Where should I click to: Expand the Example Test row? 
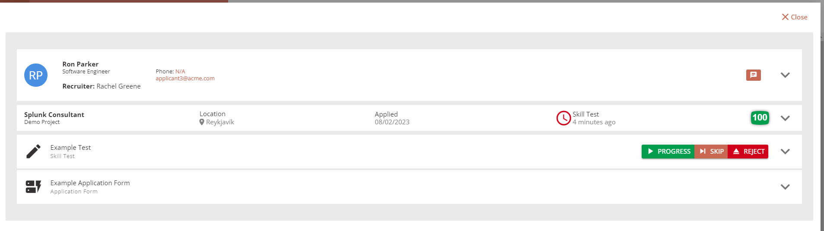[x=785, y=152]
